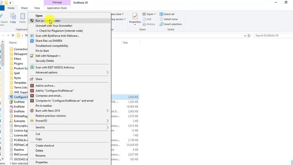Click the ESET NOD32 Antivirus icon
The height and width of the screenshot is (165, 293).
point(32,67)
